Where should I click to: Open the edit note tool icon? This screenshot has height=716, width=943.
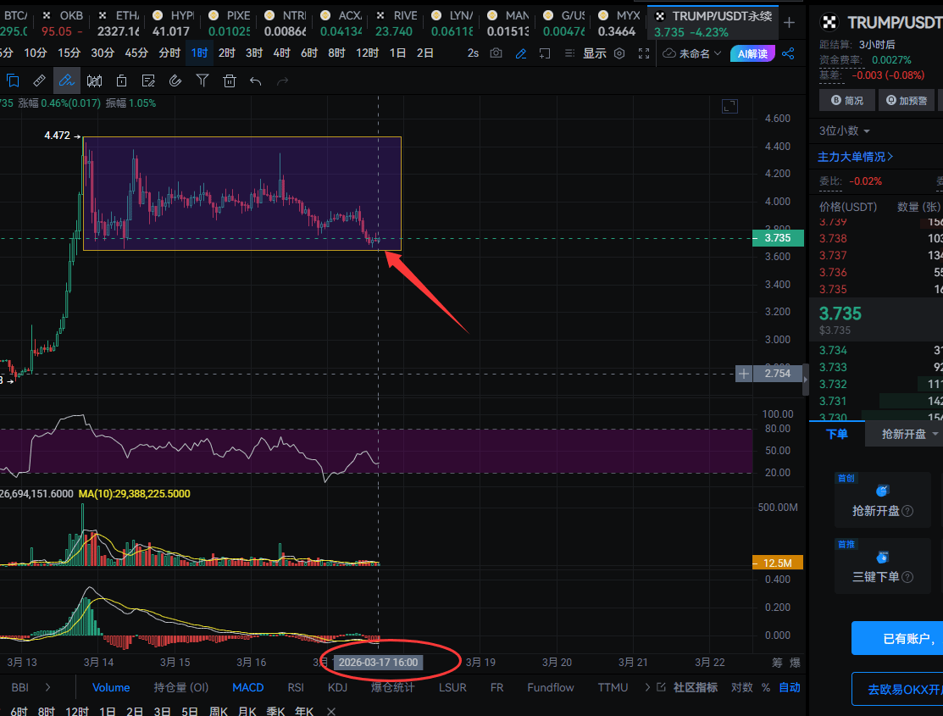point(148,80)
